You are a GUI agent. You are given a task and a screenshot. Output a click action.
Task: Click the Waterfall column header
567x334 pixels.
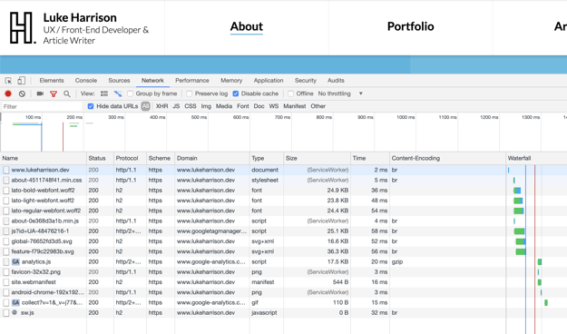pyautogui.click(x=537, y=159)
